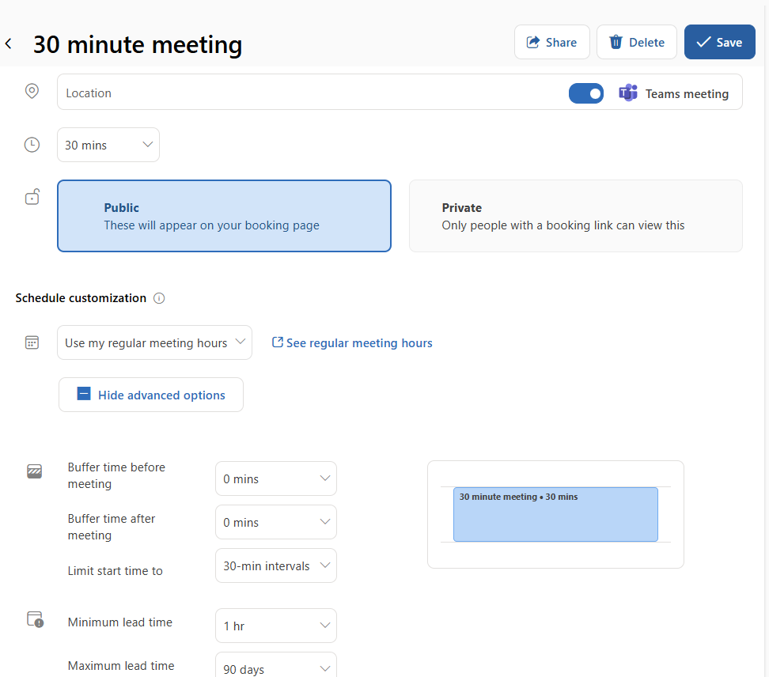This screenshot has width=769, height=677.
Task: Expand the Limit start time intervals dropdown
Action: (x=276, y=565)
